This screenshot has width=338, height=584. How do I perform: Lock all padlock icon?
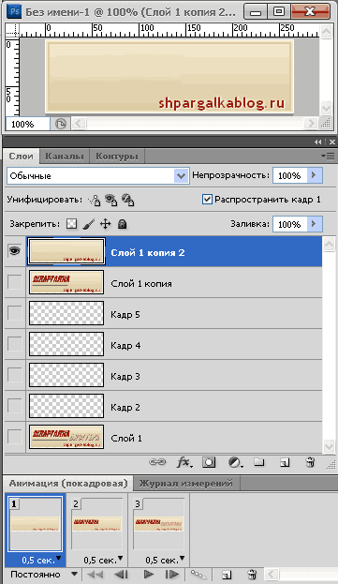click(x=123, y=224)
